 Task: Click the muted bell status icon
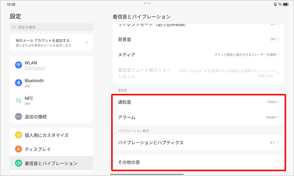(x=275, y=4)
